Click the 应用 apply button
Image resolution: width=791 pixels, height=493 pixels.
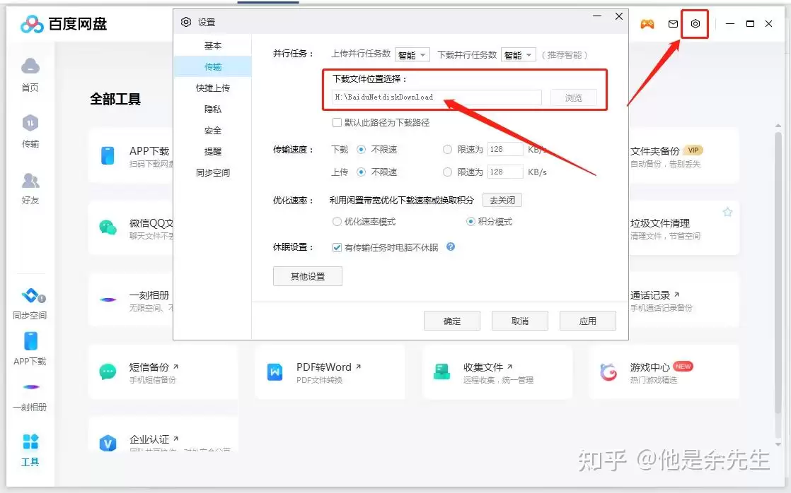[x=588, y=321]
